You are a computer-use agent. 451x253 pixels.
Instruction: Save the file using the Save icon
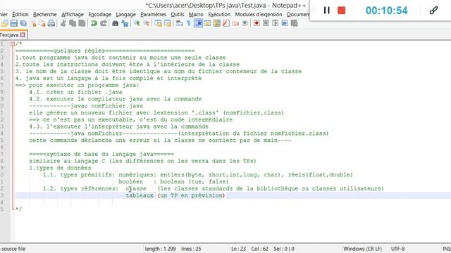click(13, 23)
